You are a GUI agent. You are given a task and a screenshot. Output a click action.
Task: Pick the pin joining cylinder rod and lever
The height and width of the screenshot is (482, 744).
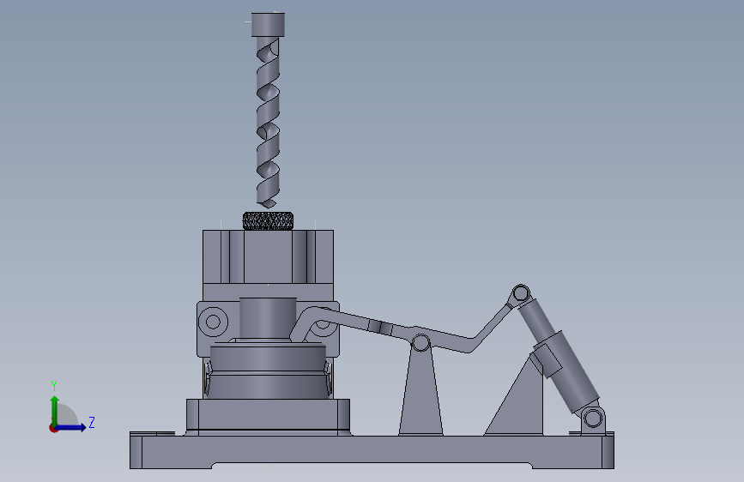(521, 293)
